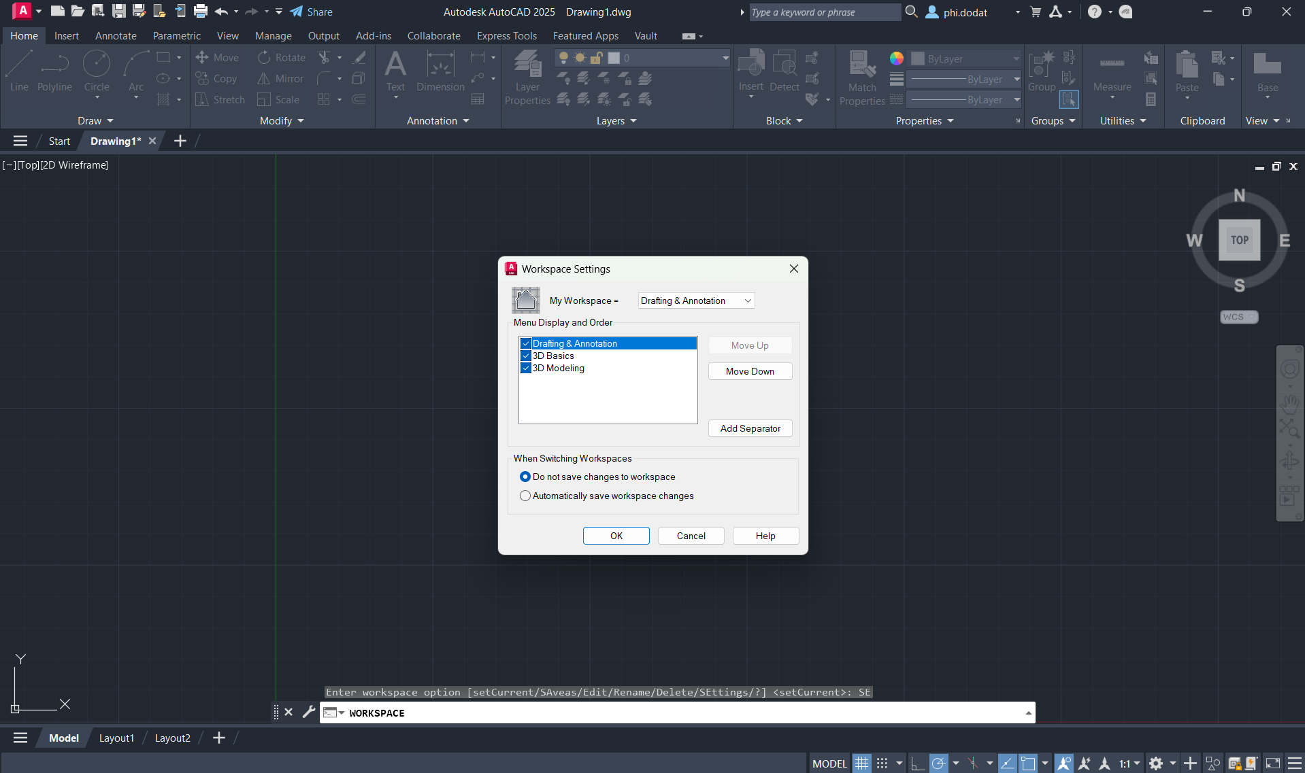Click the object color wheel swatch
Screen dimensions: 1305x773
(896, 58)
